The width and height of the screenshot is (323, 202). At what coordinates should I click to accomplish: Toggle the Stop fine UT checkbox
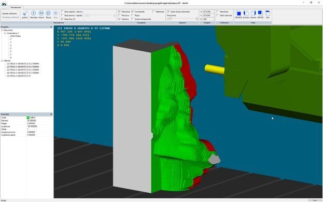point(62,19)
